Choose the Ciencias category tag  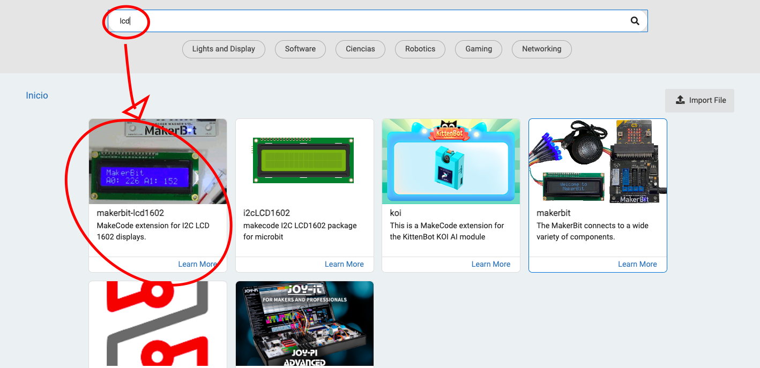point(360,49)
